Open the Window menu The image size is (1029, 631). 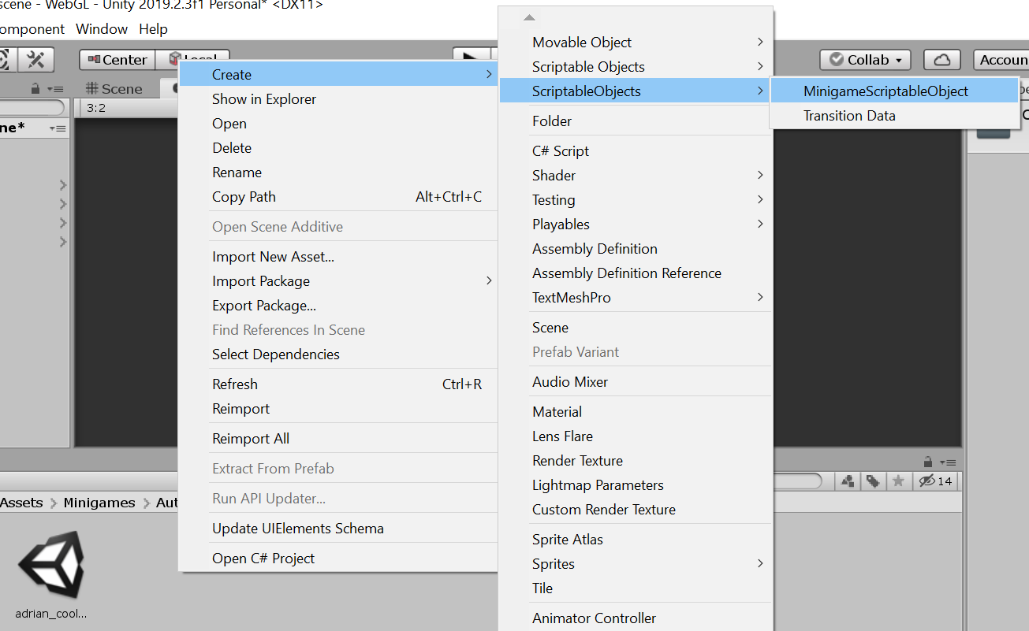click(x=102, y=29)
